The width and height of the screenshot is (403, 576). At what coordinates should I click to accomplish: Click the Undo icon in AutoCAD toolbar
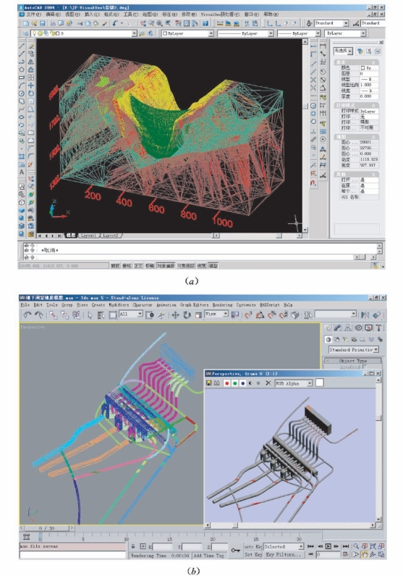[x=115, y=23]
